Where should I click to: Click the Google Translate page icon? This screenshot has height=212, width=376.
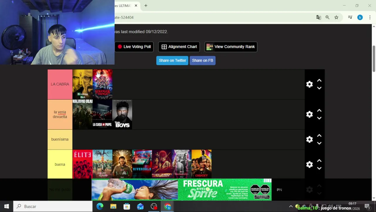pos(319,17)
